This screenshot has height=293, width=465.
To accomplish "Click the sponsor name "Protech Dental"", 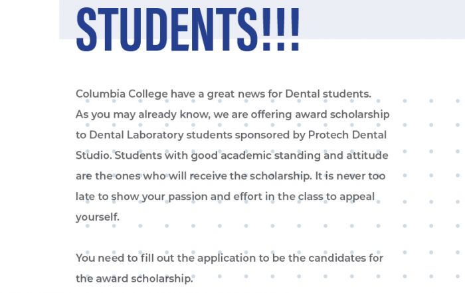I will (x=347, y=135).
